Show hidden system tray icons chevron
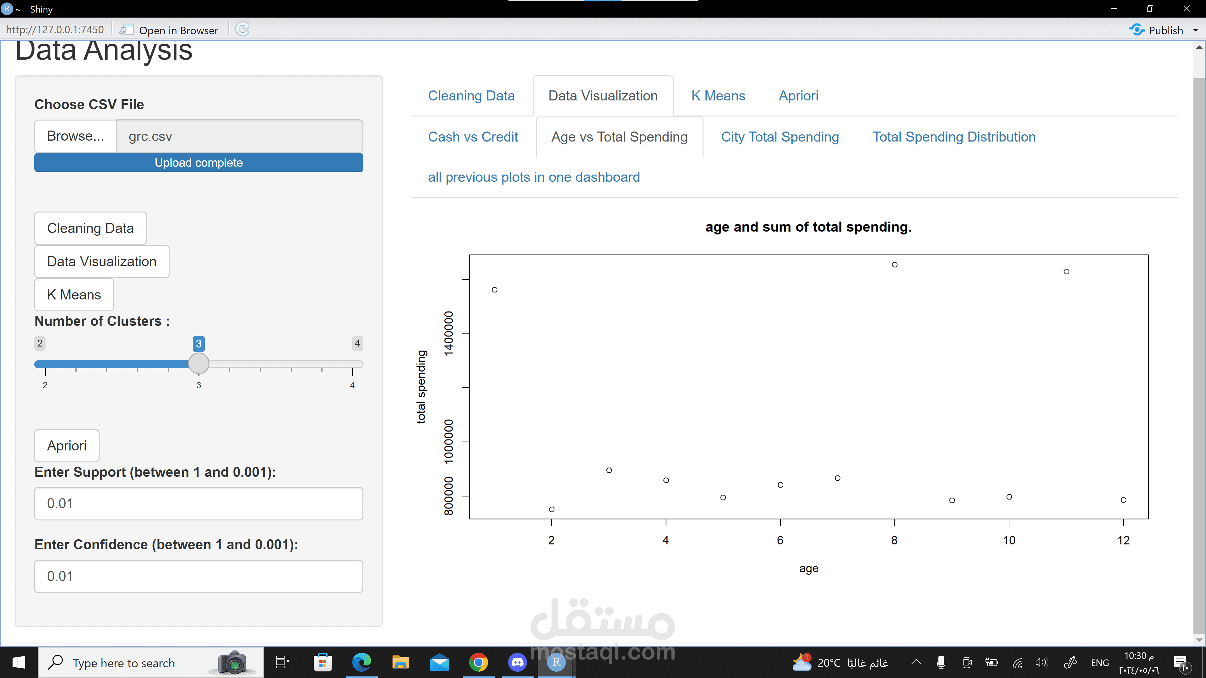The height and width of the screenshot is (678, 1206). coord(916,662)
